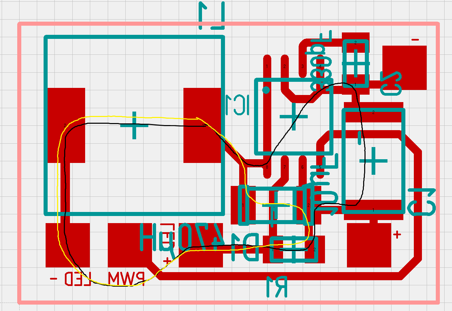
Task: Select the red PWM text label
Action: pos(127,279)
